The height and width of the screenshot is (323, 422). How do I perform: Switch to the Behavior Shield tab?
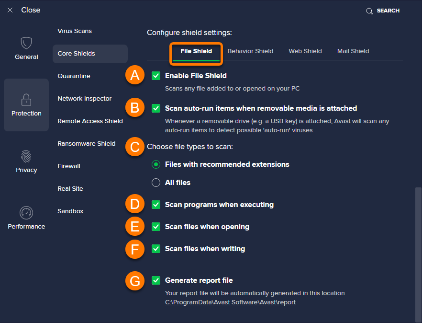[x=250, y=51]
